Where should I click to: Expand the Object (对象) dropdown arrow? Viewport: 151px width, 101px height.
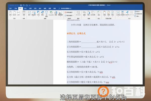(x=140, y=16)
